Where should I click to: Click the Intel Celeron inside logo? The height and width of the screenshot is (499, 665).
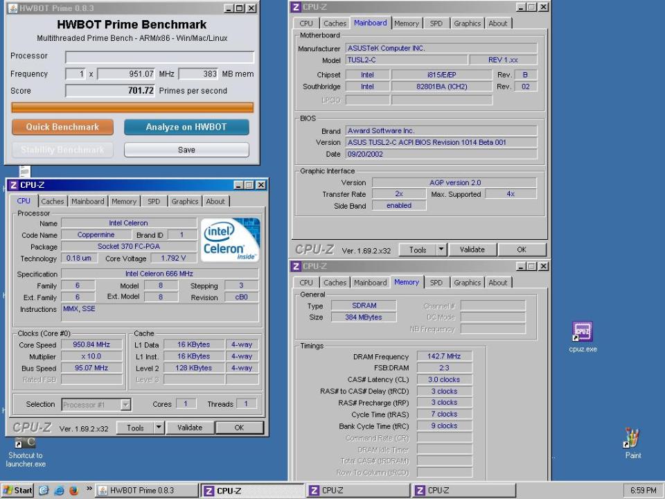click(x=230, y=239)
